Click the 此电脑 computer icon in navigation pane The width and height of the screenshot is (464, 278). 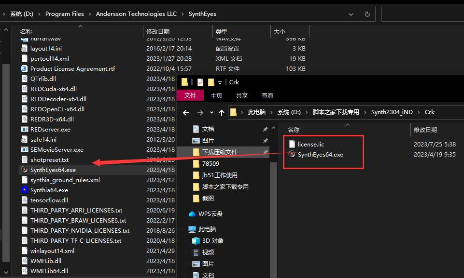point(192,229)
